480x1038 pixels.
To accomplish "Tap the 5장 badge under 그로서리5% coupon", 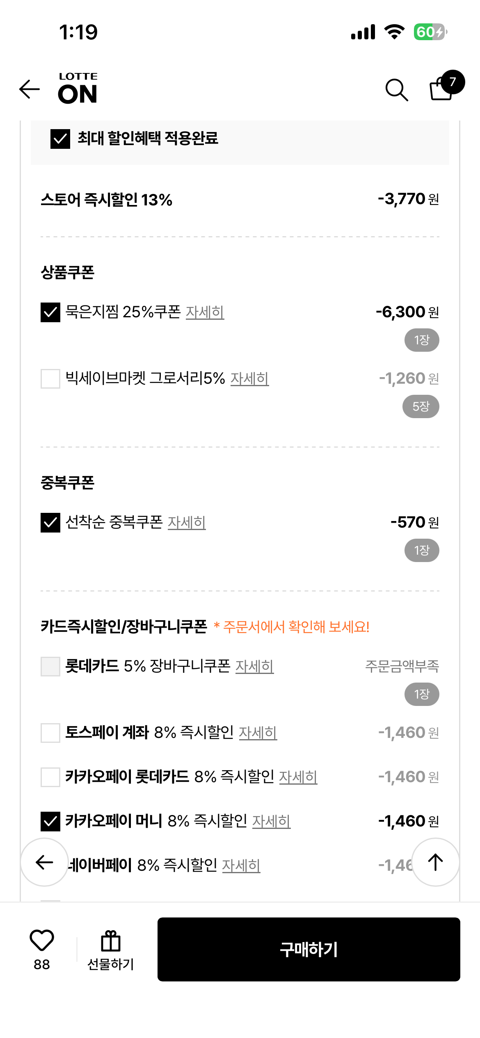I will click(421, 406).
